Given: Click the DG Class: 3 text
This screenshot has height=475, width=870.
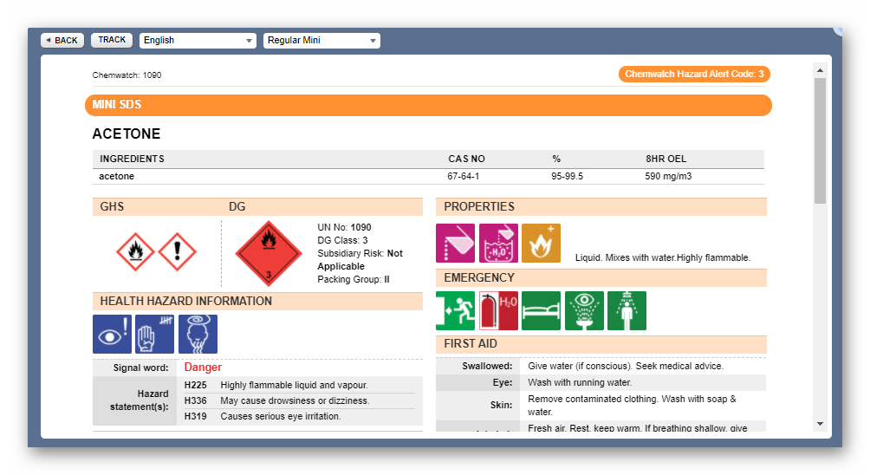Looking at the screenshot, I should [x=342, y=240].
